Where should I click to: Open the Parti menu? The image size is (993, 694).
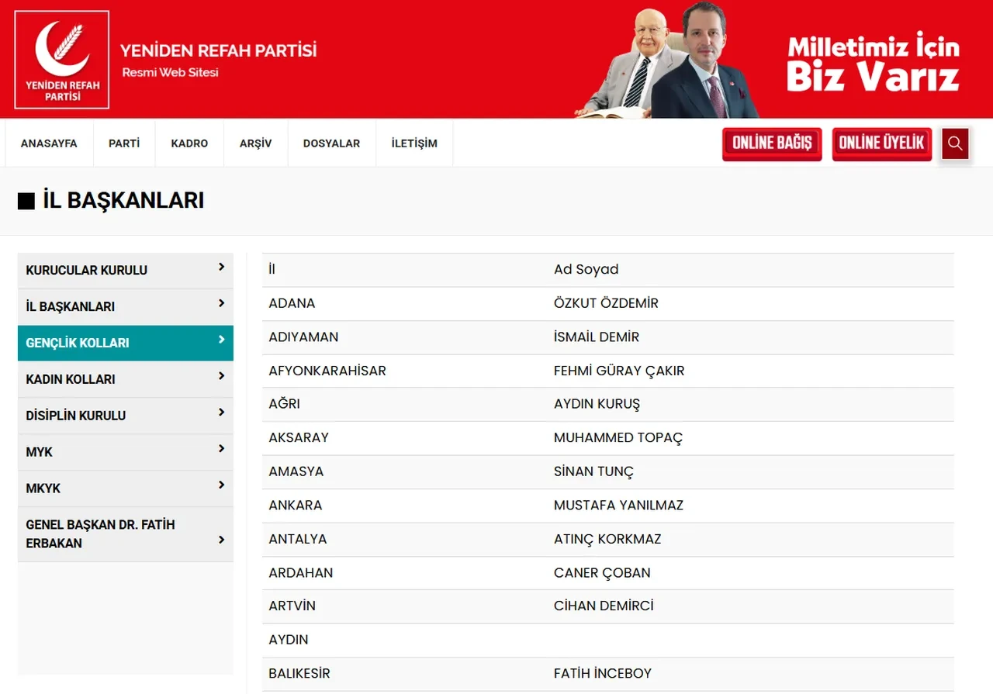tap(124, 143)
